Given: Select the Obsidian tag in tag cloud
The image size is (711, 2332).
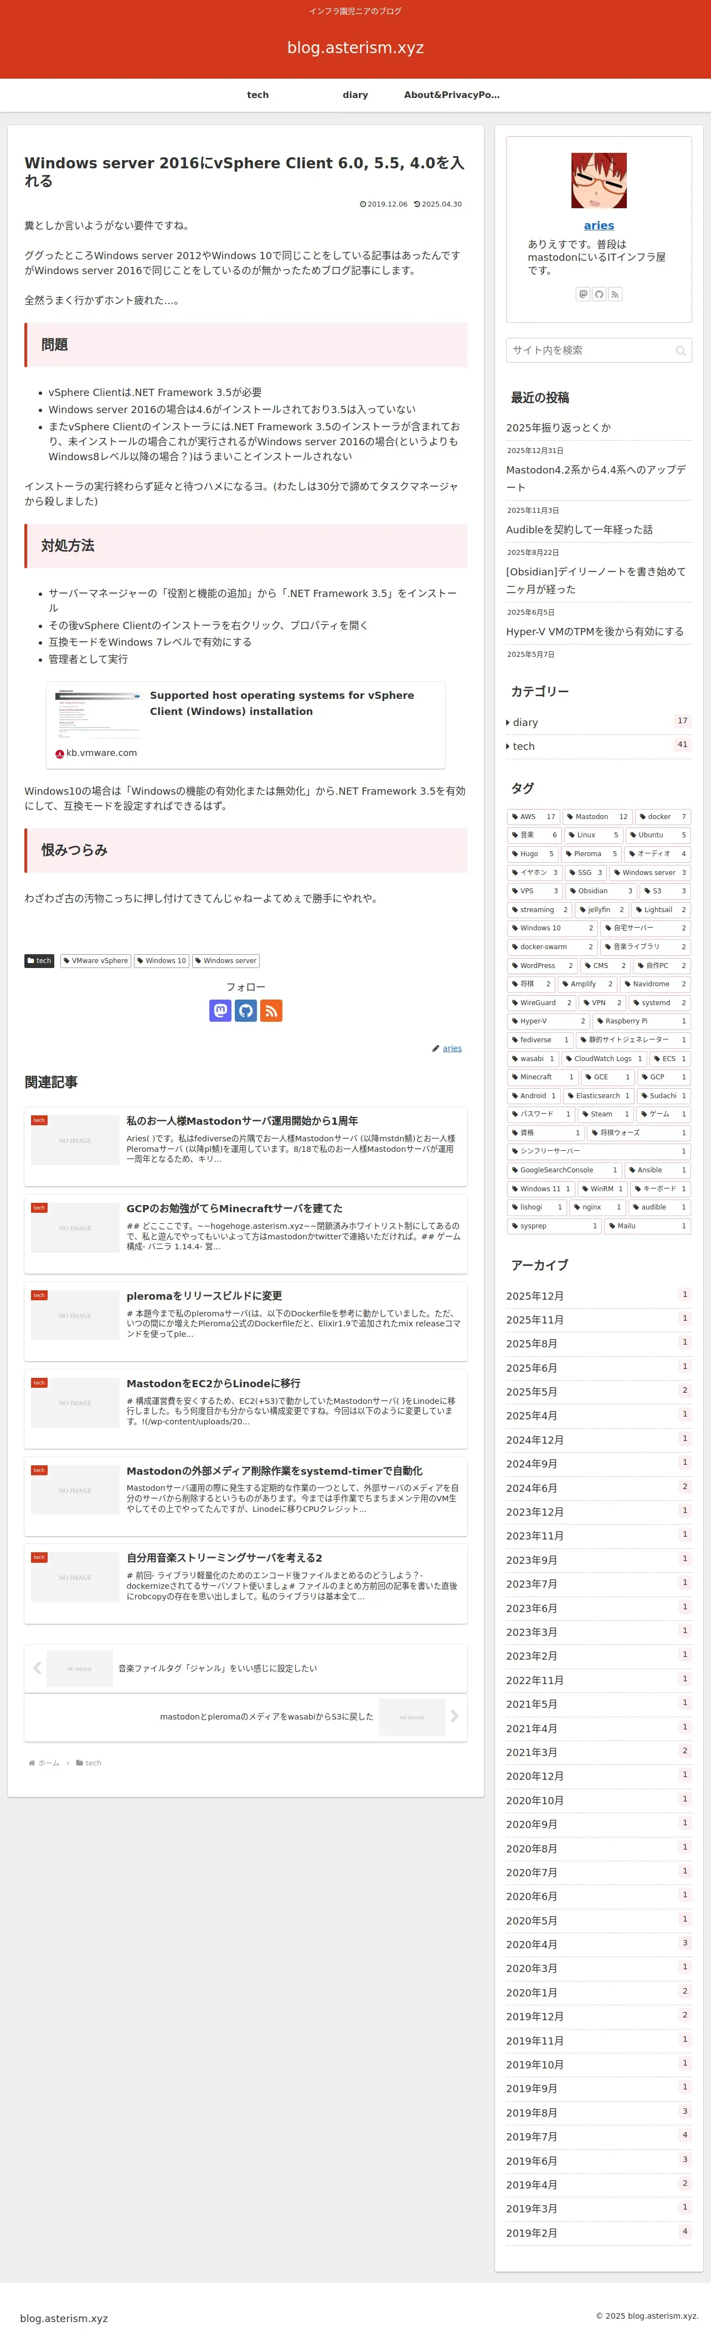Looking at the screenshot, I should point(601,891).
